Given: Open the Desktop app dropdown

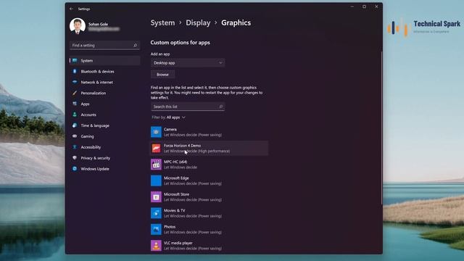Looking at the screenshot, I should click(x=188, y=63).
